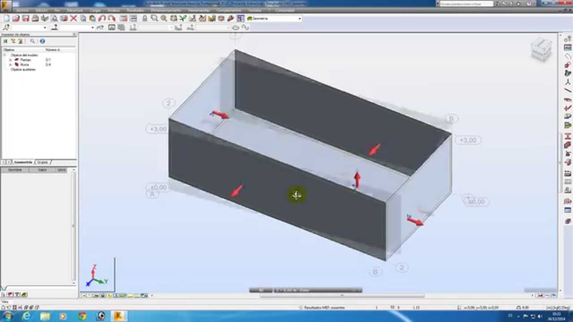Image resolution: width=573 pixels, height=322 pixels.
Task: Click the Print icon in toolbar
Action: 35,18
